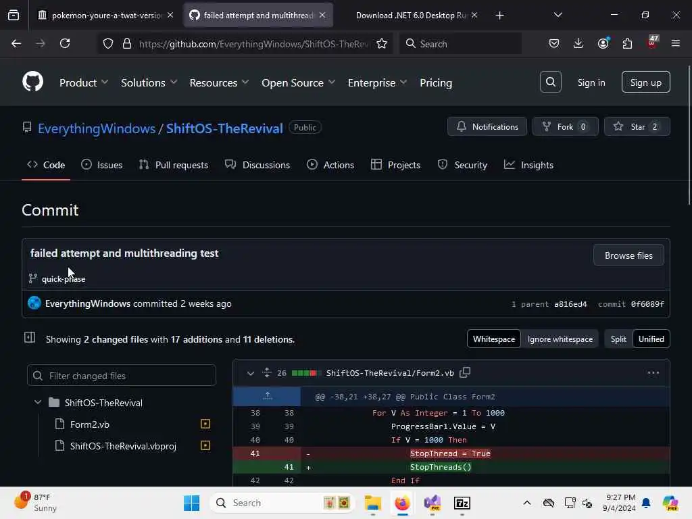692x519 pixels.
Task: Click the Sign in link
Action: [x=591, y=82]
